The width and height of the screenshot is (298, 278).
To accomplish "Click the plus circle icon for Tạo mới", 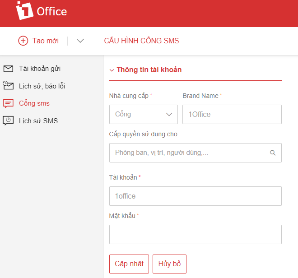I will click(x=23, y=41).
